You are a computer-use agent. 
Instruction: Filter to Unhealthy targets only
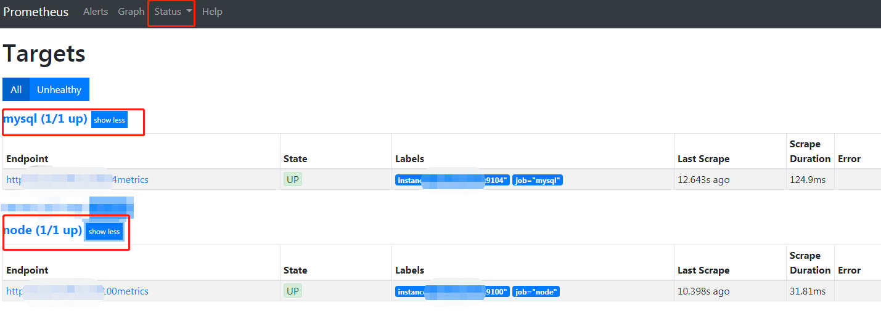coord(59,89)
